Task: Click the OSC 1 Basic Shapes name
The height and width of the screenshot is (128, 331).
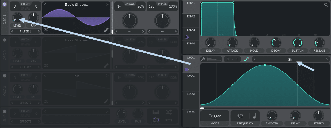Action: (x=76, y=5)
